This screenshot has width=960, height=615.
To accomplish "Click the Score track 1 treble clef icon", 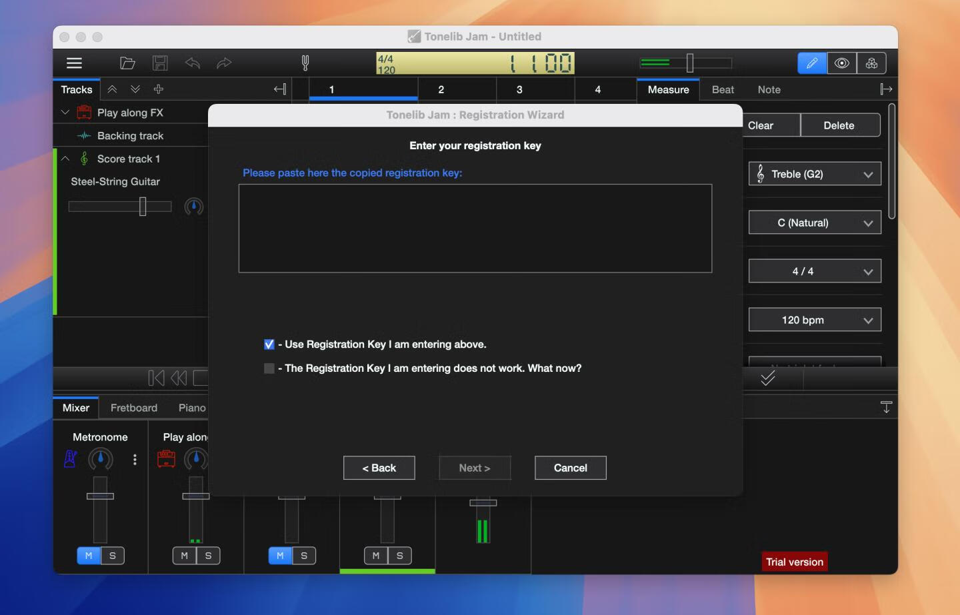I will point(84,159).
